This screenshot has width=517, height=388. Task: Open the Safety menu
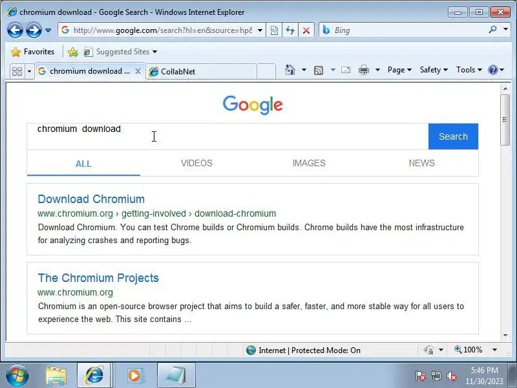[x=434, y=70]
